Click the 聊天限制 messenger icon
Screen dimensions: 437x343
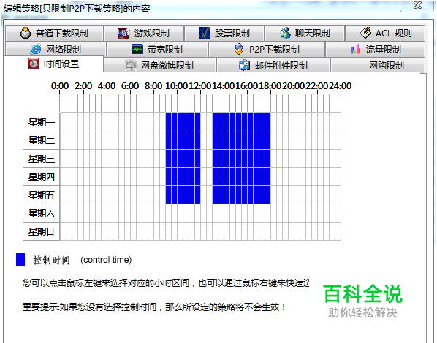[285, 33]
